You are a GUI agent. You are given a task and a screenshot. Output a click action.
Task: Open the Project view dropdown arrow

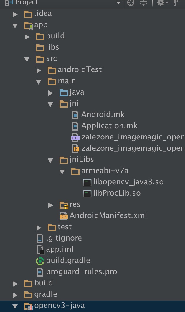click(118, 3)
